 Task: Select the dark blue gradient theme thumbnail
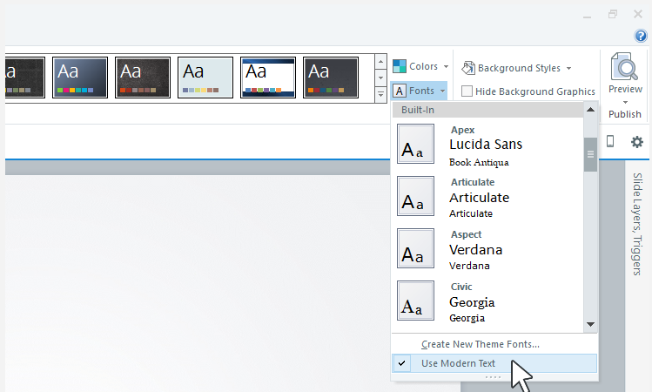point(80,78)
